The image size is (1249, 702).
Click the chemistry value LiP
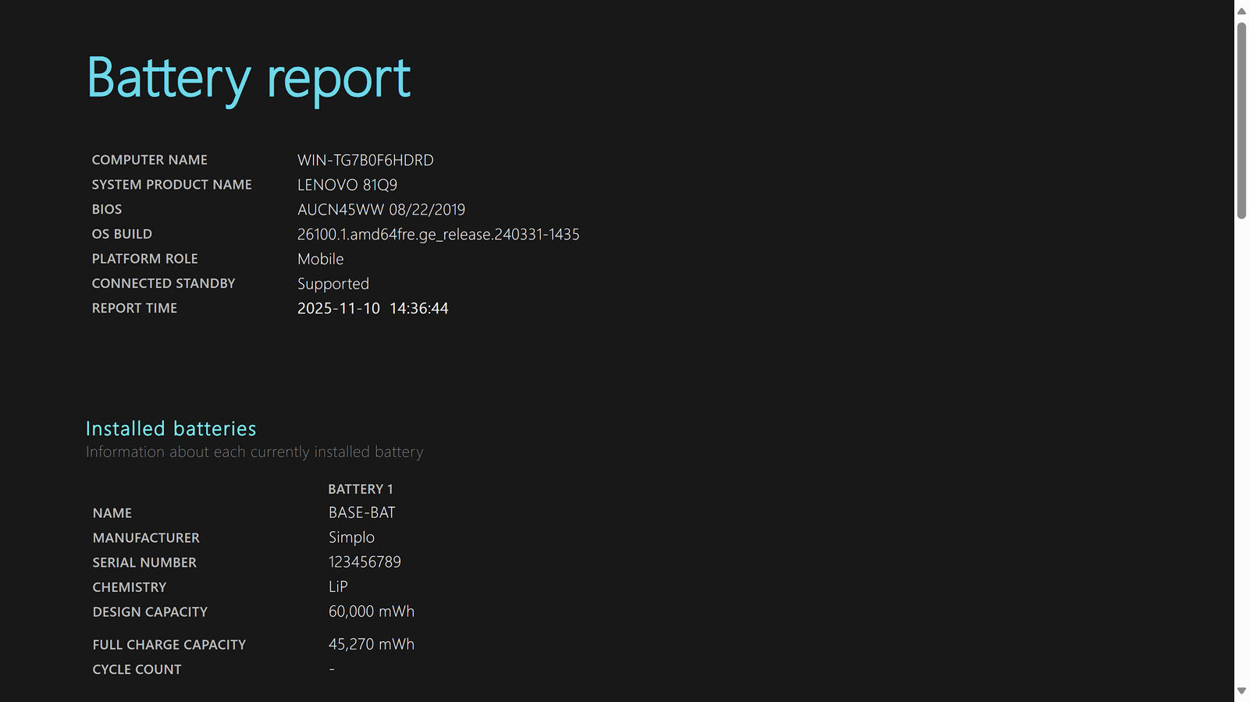338,587
